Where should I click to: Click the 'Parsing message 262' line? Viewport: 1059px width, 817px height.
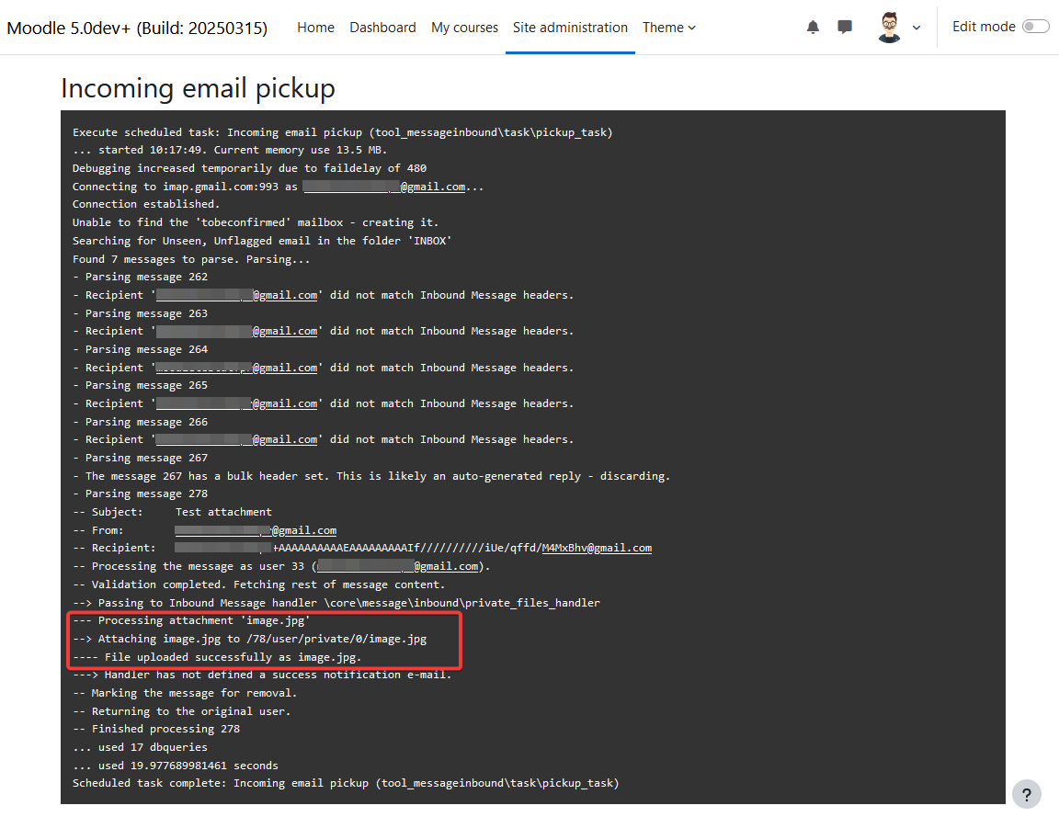click(x=140, y=277)
